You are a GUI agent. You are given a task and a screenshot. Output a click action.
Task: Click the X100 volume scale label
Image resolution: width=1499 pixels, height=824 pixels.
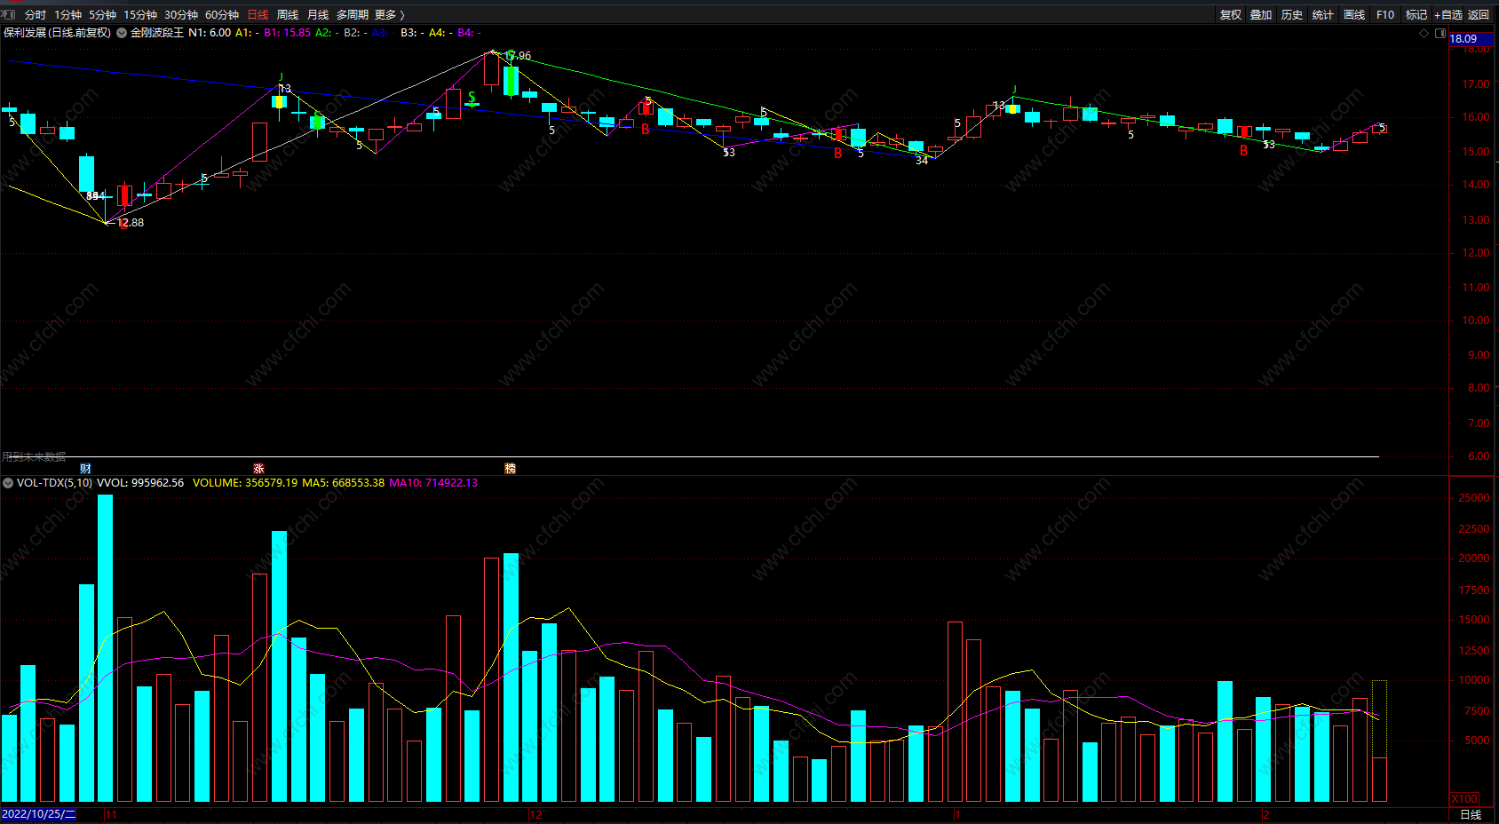(1464, 798)
